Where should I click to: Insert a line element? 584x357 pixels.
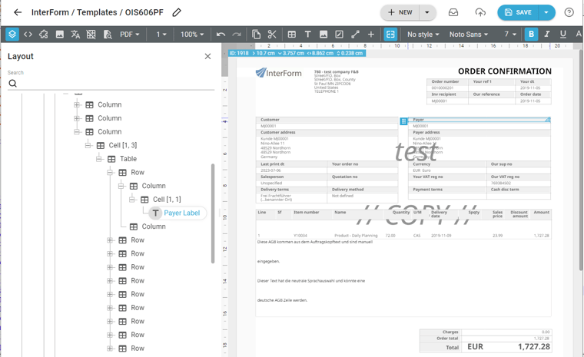pos(355,35)
